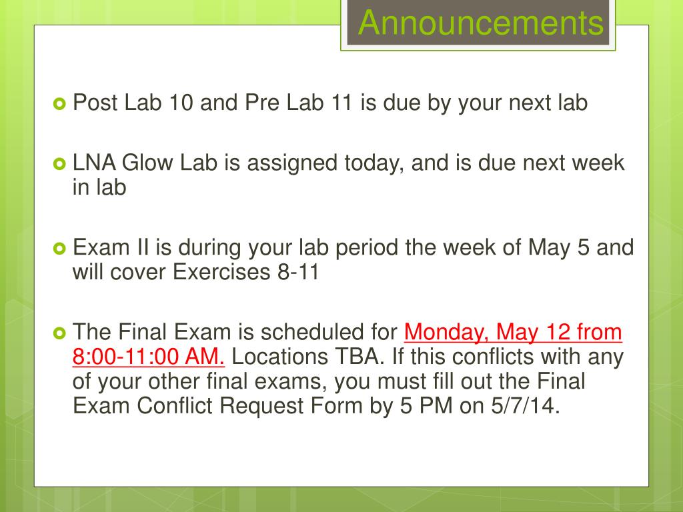Click 'will cover Exercises 8-11' text
The height and width of the screenshot is (512, 683).
(195, 272)
